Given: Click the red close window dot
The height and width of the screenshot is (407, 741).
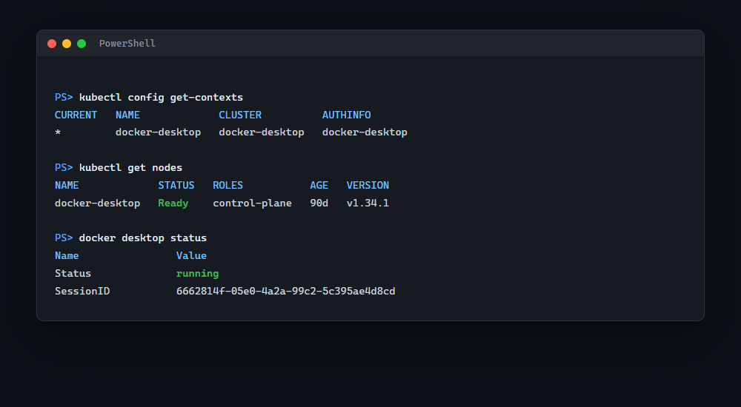Looking at the screenshot, I should (x=52, y=44).
